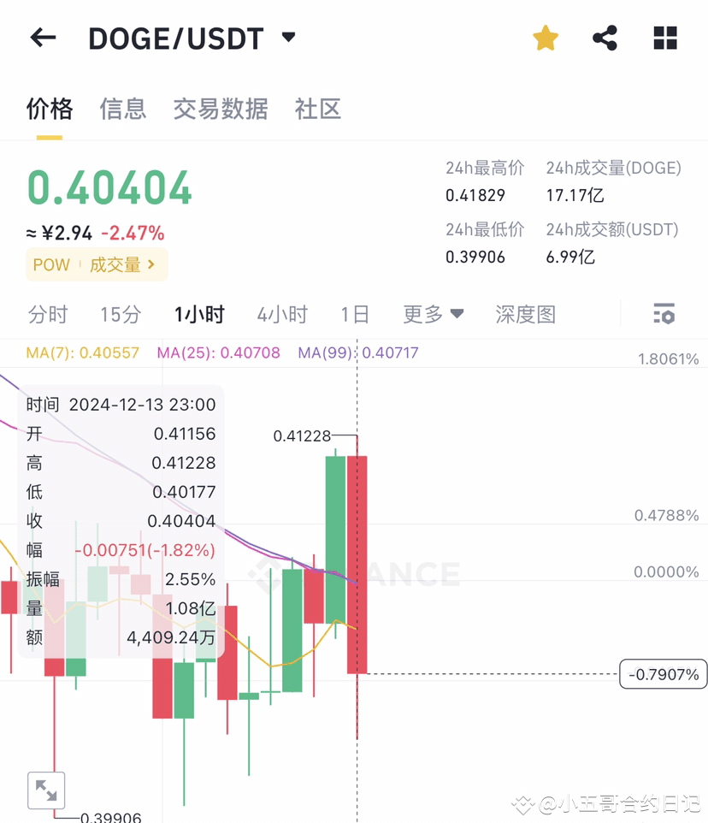Switch to the 信息 tab
This screenshot has width=708, height=823.
(122, 109)
